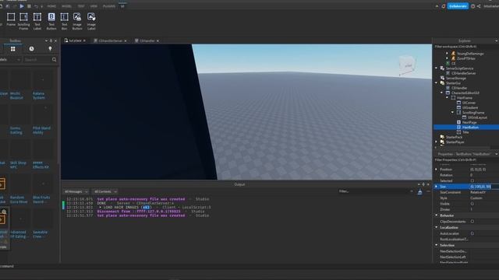Insert a Text Label element
This screenshot has height=280, width=499.
(x=37, y=21)
